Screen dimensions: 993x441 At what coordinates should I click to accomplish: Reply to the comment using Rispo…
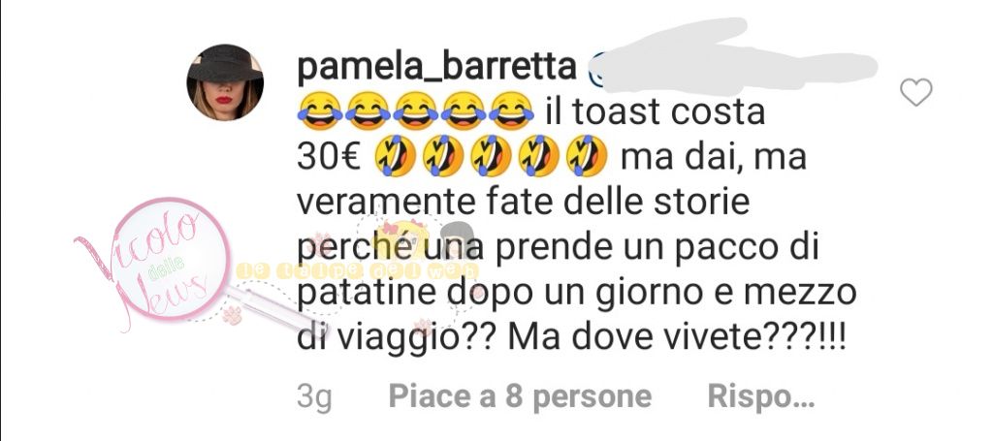pos(760,397)
